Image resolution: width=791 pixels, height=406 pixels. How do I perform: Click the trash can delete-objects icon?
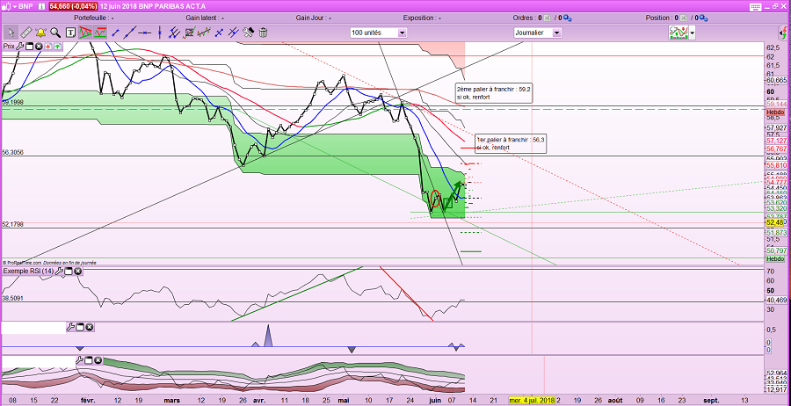[x=263, y=33]
